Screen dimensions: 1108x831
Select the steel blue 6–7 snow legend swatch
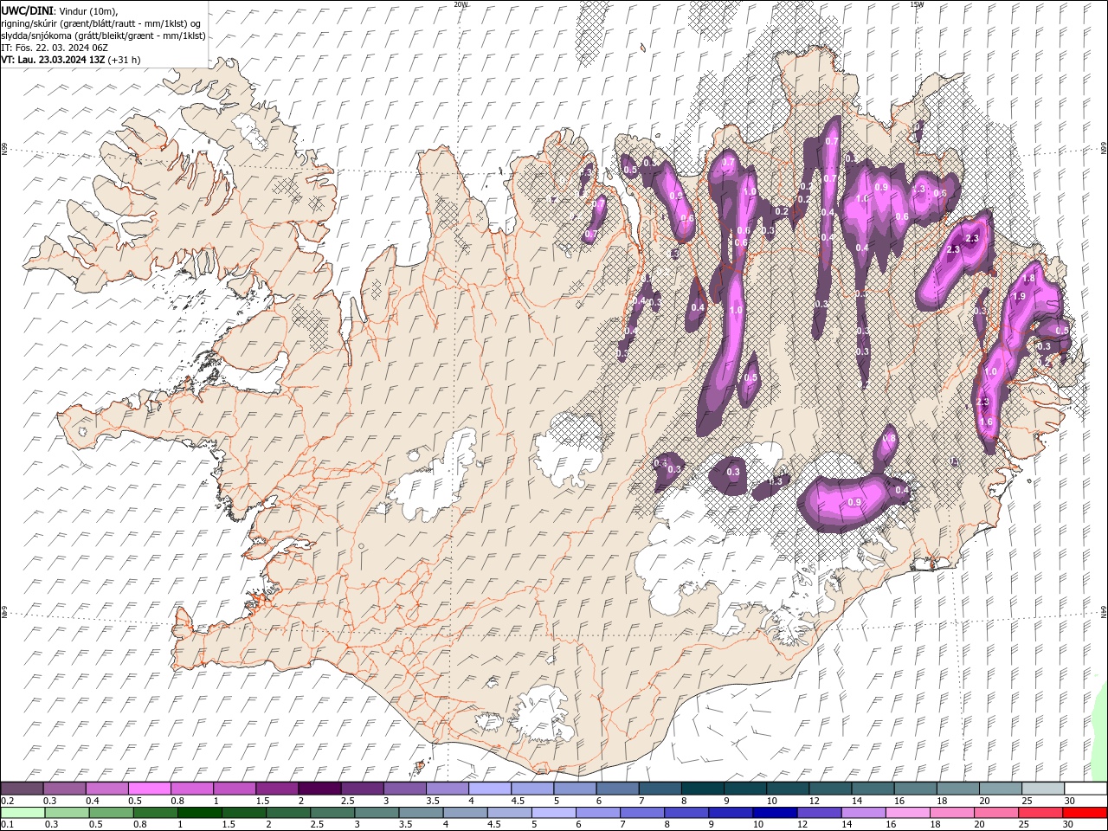tap(618, 789)
